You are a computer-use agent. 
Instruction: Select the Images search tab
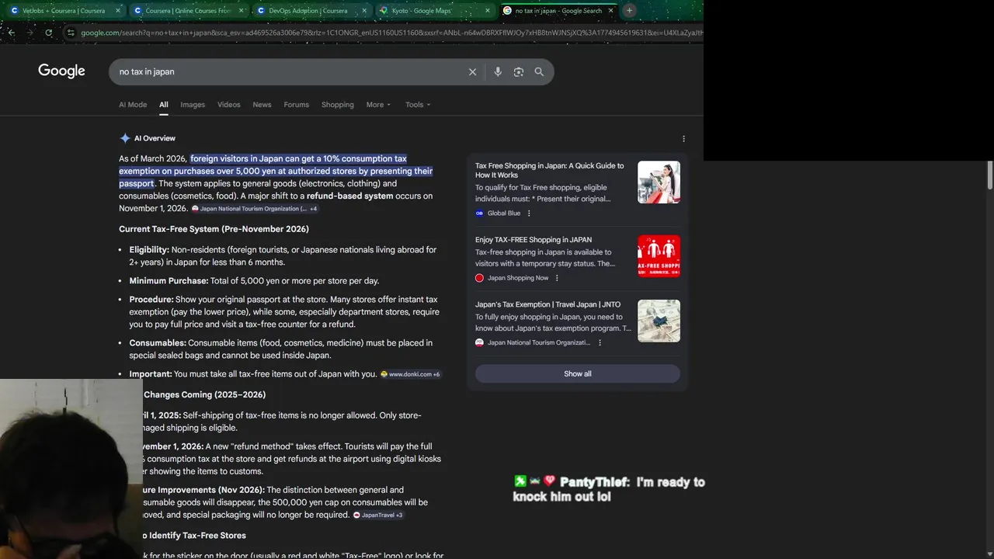(193, 105)
